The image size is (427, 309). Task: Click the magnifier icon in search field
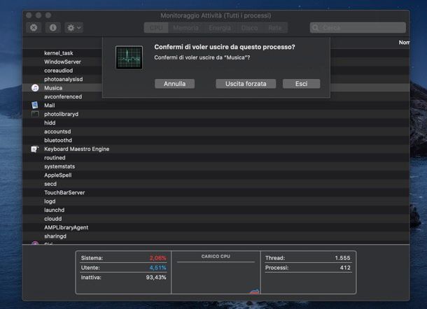click(316, 28)
